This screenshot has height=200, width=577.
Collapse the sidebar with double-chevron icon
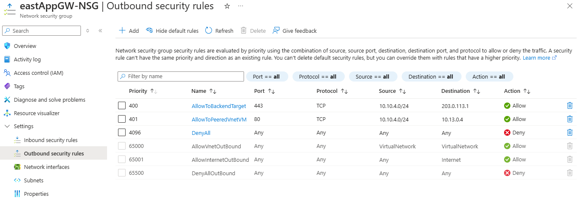[x=100, y=31]
